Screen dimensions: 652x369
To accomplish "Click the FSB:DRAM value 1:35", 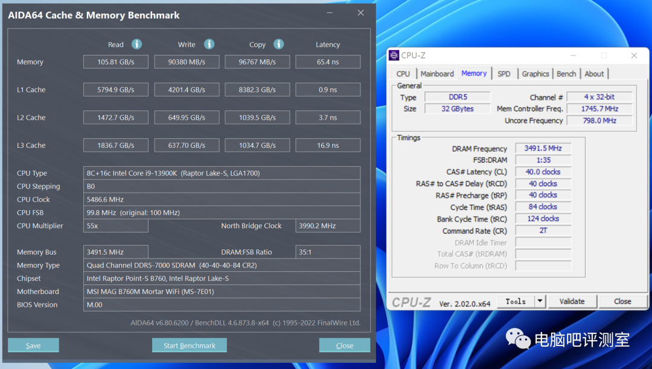I will click(543, 160).
